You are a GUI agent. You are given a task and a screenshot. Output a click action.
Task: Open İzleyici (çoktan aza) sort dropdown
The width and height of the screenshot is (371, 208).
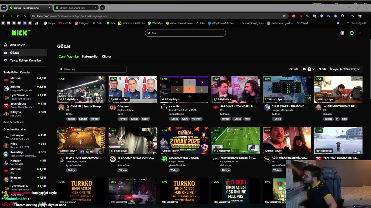tap(345, 69)
